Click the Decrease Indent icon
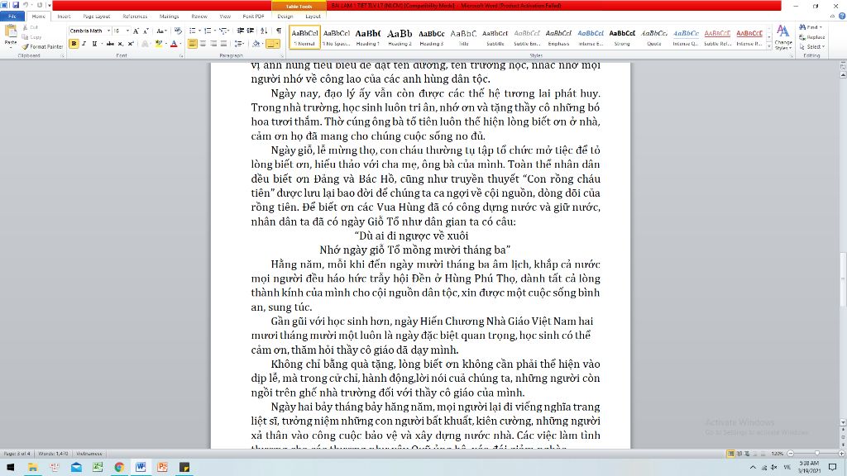This screenshot has height=476, width=847. click(241, 31)
